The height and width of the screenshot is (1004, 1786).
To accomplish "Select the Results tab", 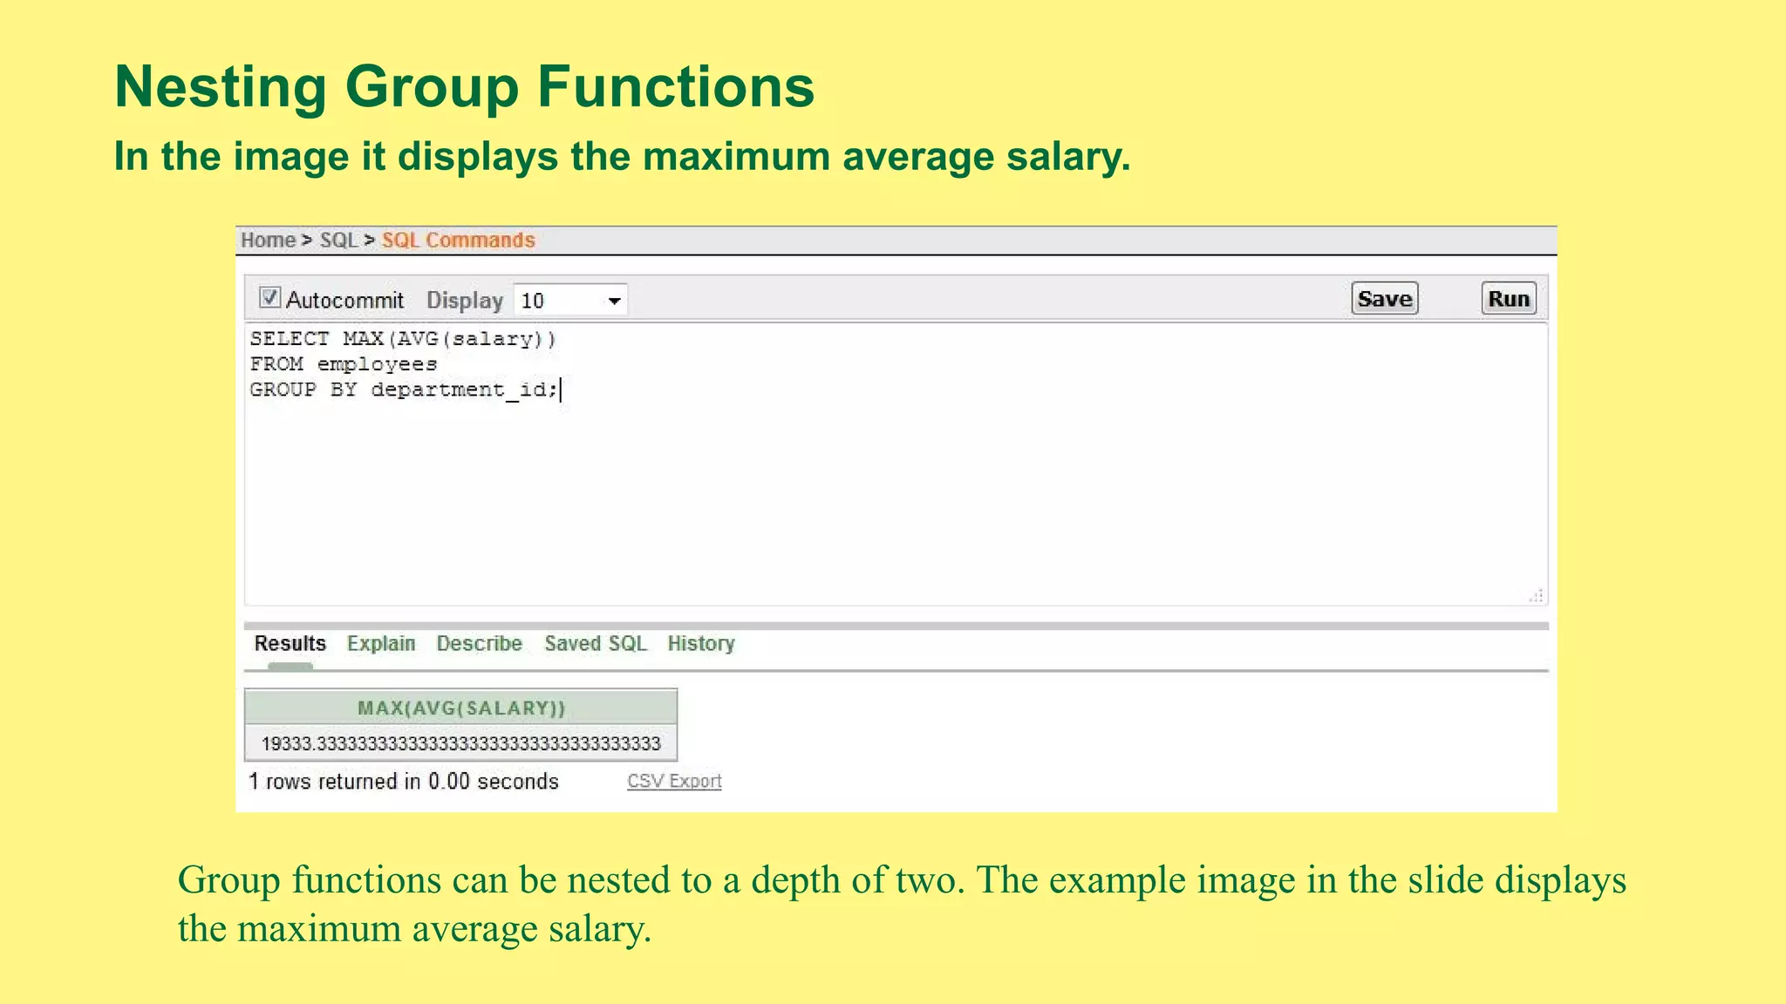I will click(290, 644).
